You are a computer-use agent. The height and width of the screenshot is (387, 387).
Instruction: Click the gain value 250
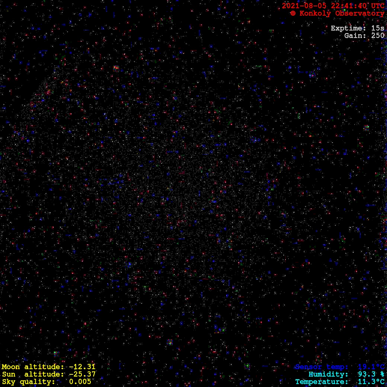pos(378,36)
